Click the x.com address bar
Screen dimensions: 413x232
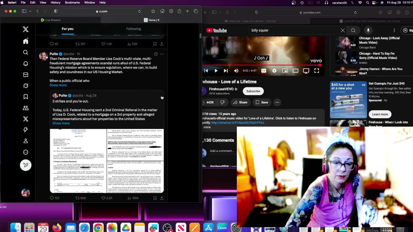click(101, 11)
